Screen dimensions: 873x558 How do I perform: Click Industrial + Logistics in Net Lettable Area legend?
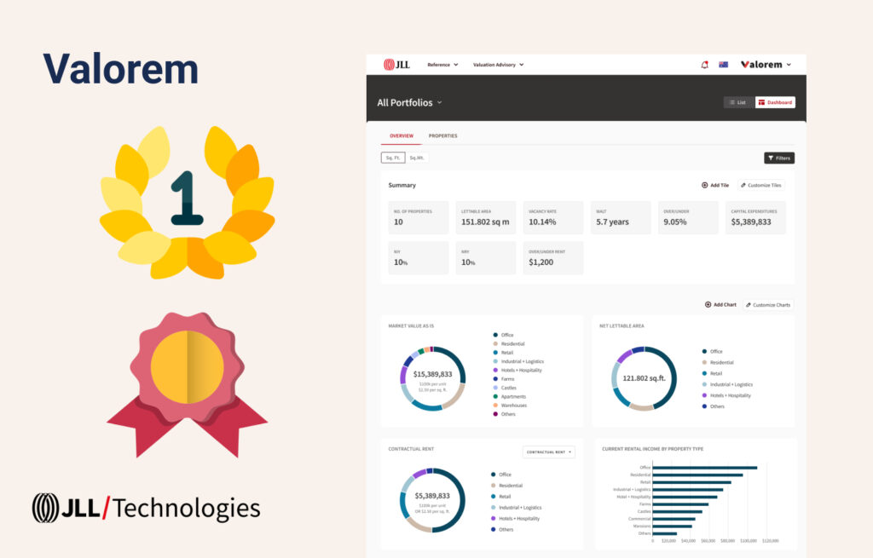(731, 384)
